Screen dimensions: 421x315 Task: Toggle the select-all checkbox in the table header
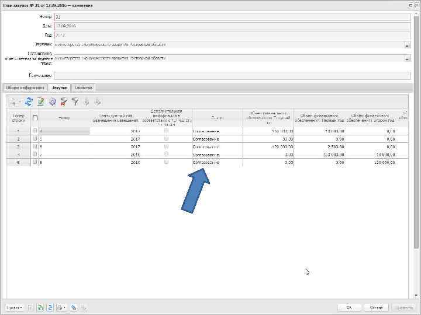(x=35, y=118)
